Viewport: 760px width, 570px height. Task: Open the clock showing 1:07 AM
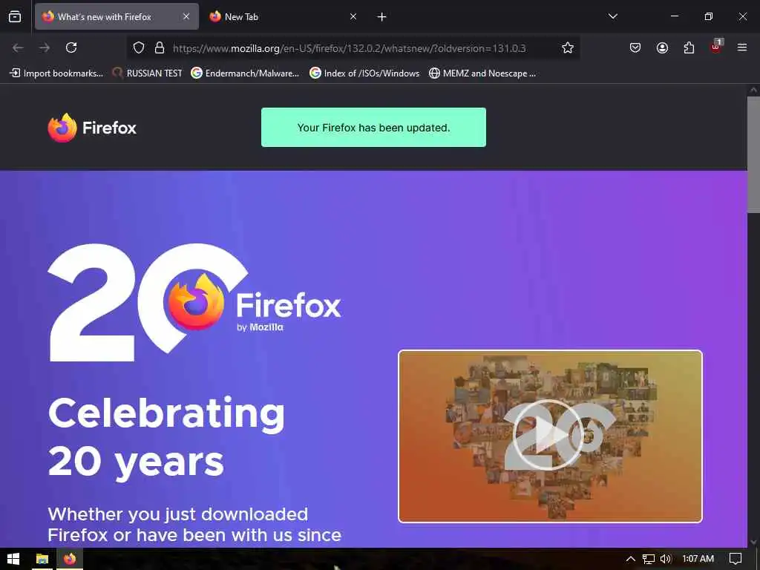[x=698, y=559]
